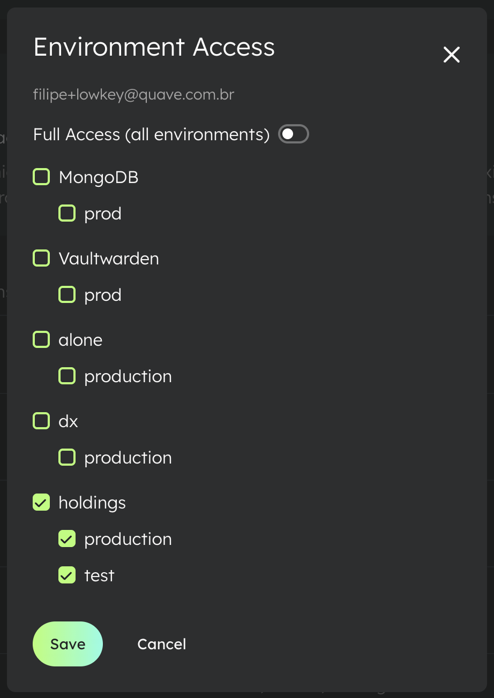Check the prod checkbox under Vaultwarden
This screenshot has width=494, height=698.
coord(67,295)
